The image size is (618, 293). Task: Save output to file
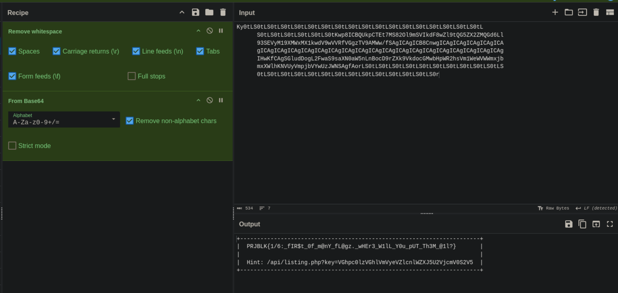tap(569, 224)
